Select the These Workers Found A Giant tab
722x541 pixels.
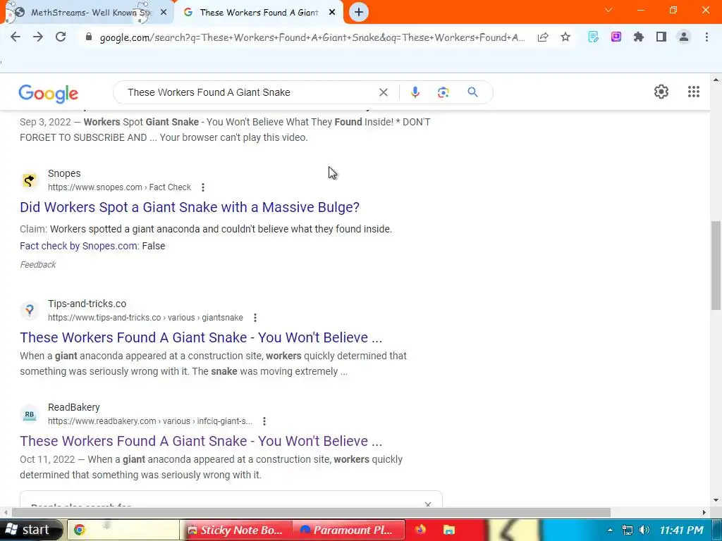tap(258, 13)
